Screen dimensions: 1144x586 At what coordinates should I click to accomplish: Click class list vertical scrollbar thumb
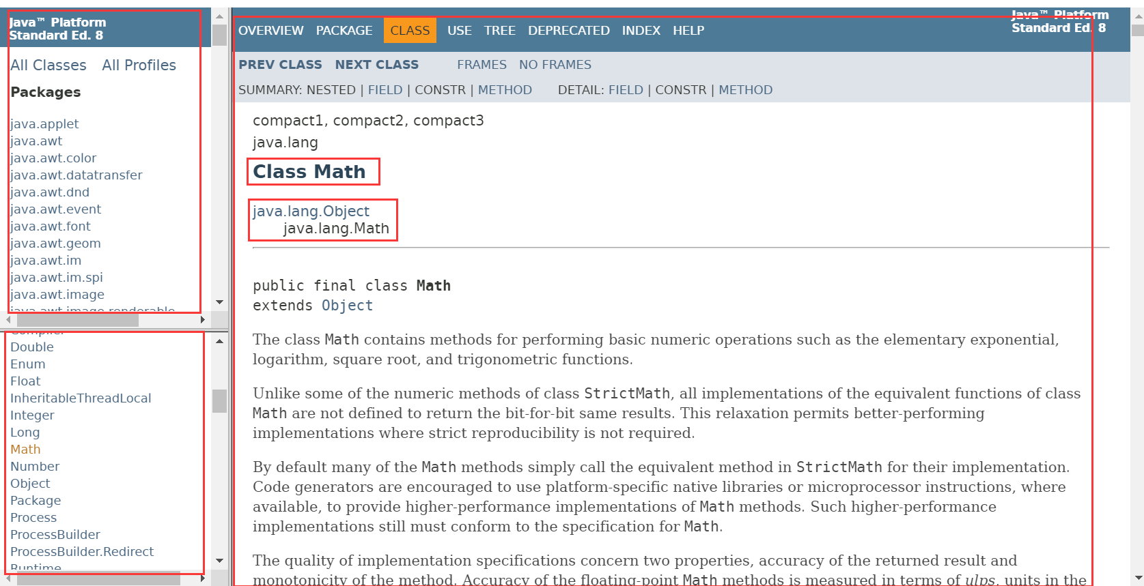(219, 401)
